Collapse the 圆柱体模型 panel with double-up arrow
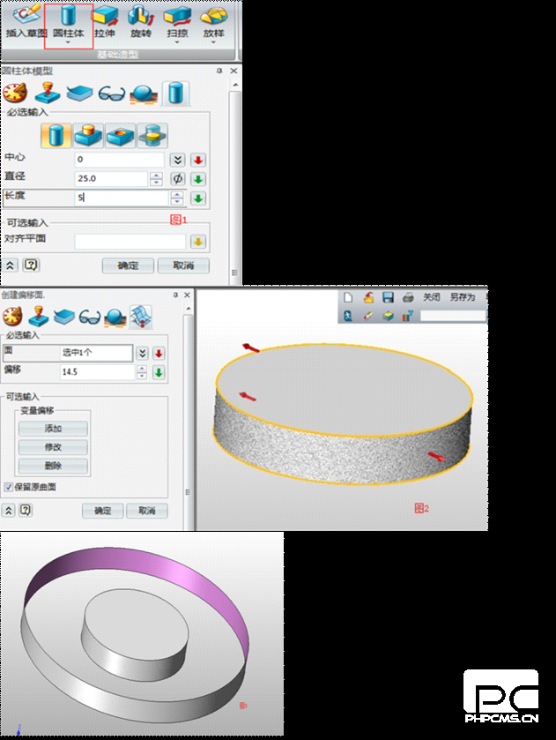Viewport: 556px width, 740px height. [x=11, y=265]
